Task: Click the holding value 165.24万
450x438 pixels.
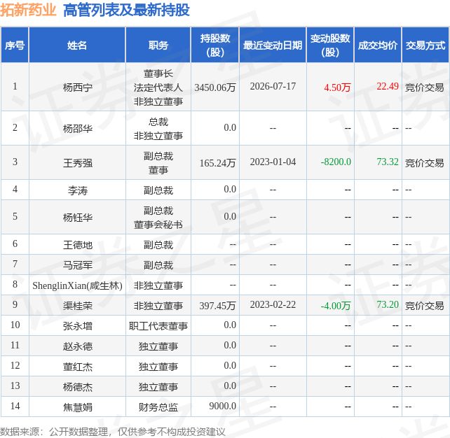Action: coord(217,163)
